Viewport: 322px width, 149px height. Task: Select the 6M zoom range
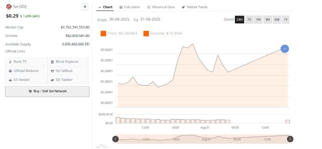tap(277, 20)
